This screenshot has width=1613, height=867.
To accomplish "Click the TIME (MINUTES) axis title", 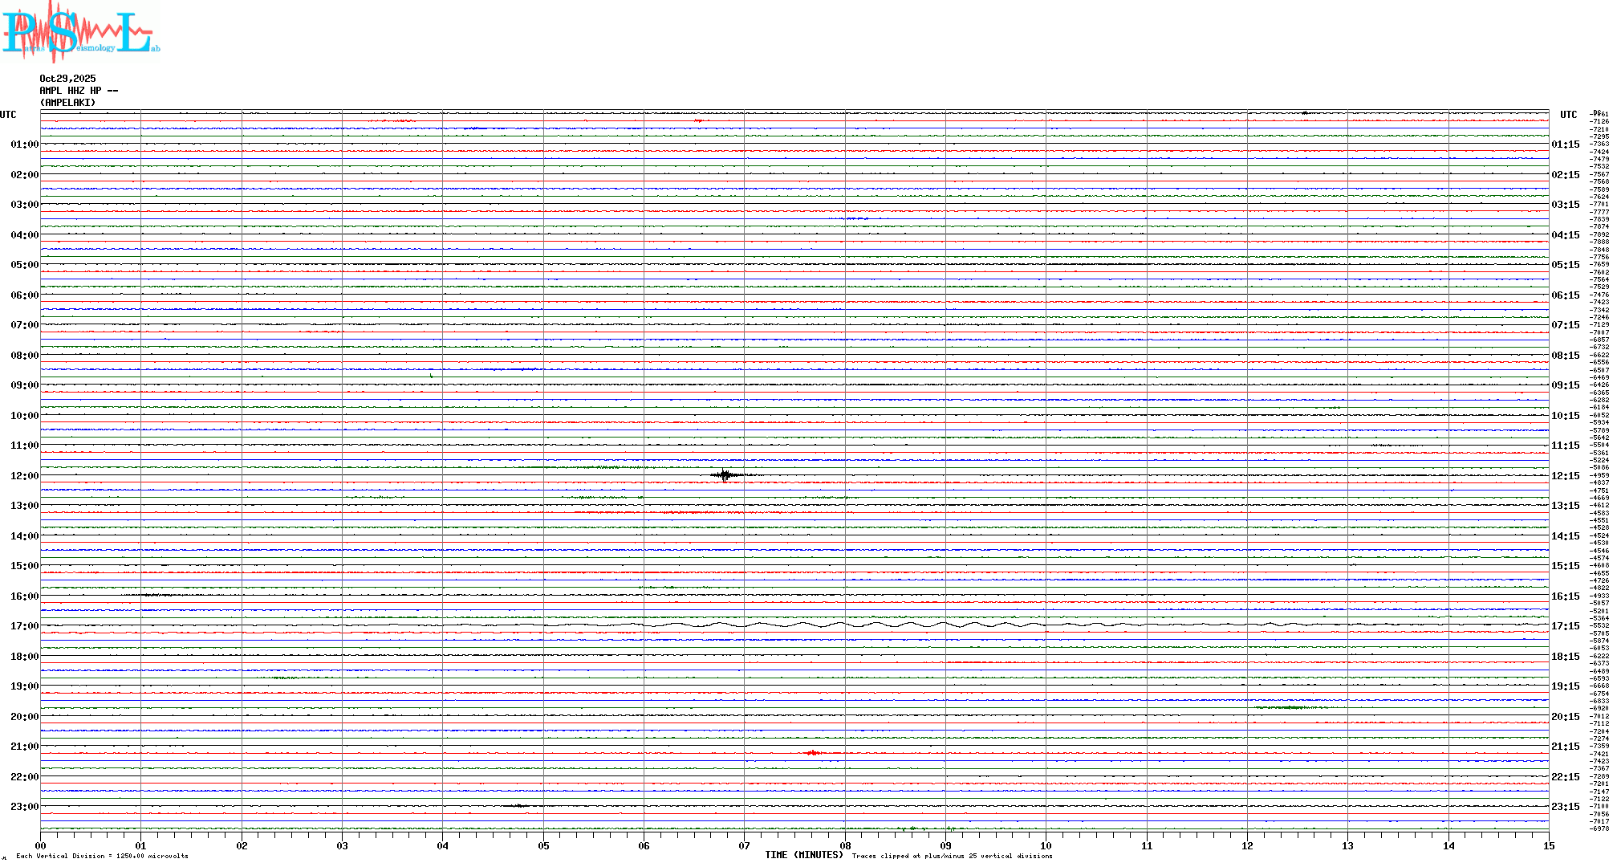I will click(x=803, y=855).
